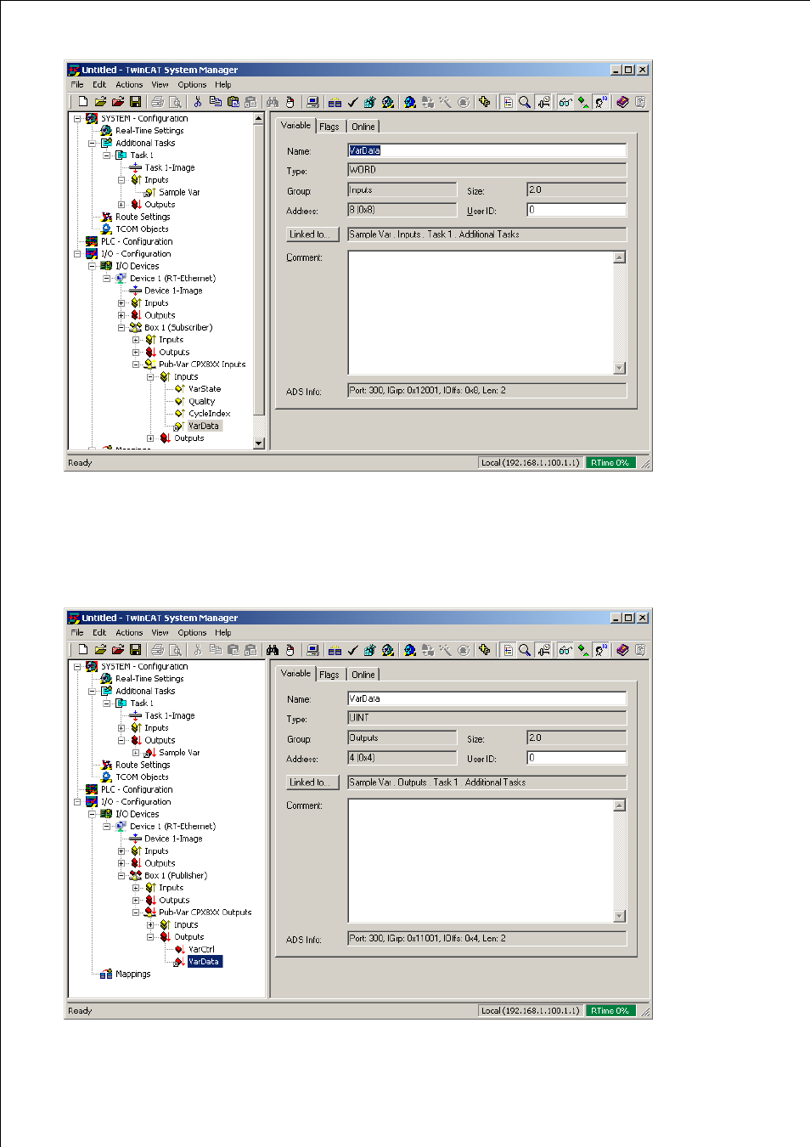Click Print icon in lower window toolbar

(x=157, y=650)
